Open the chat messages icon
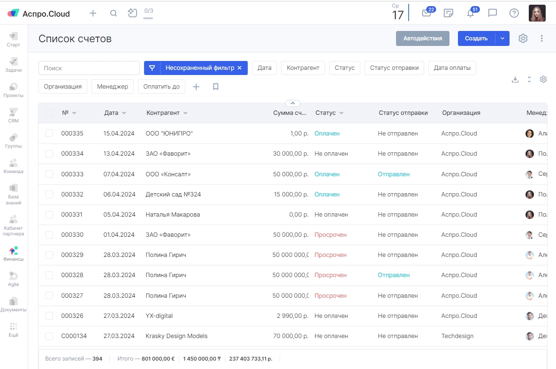Image resolution: width=556 pixels, height=369 pixels. 493,13
